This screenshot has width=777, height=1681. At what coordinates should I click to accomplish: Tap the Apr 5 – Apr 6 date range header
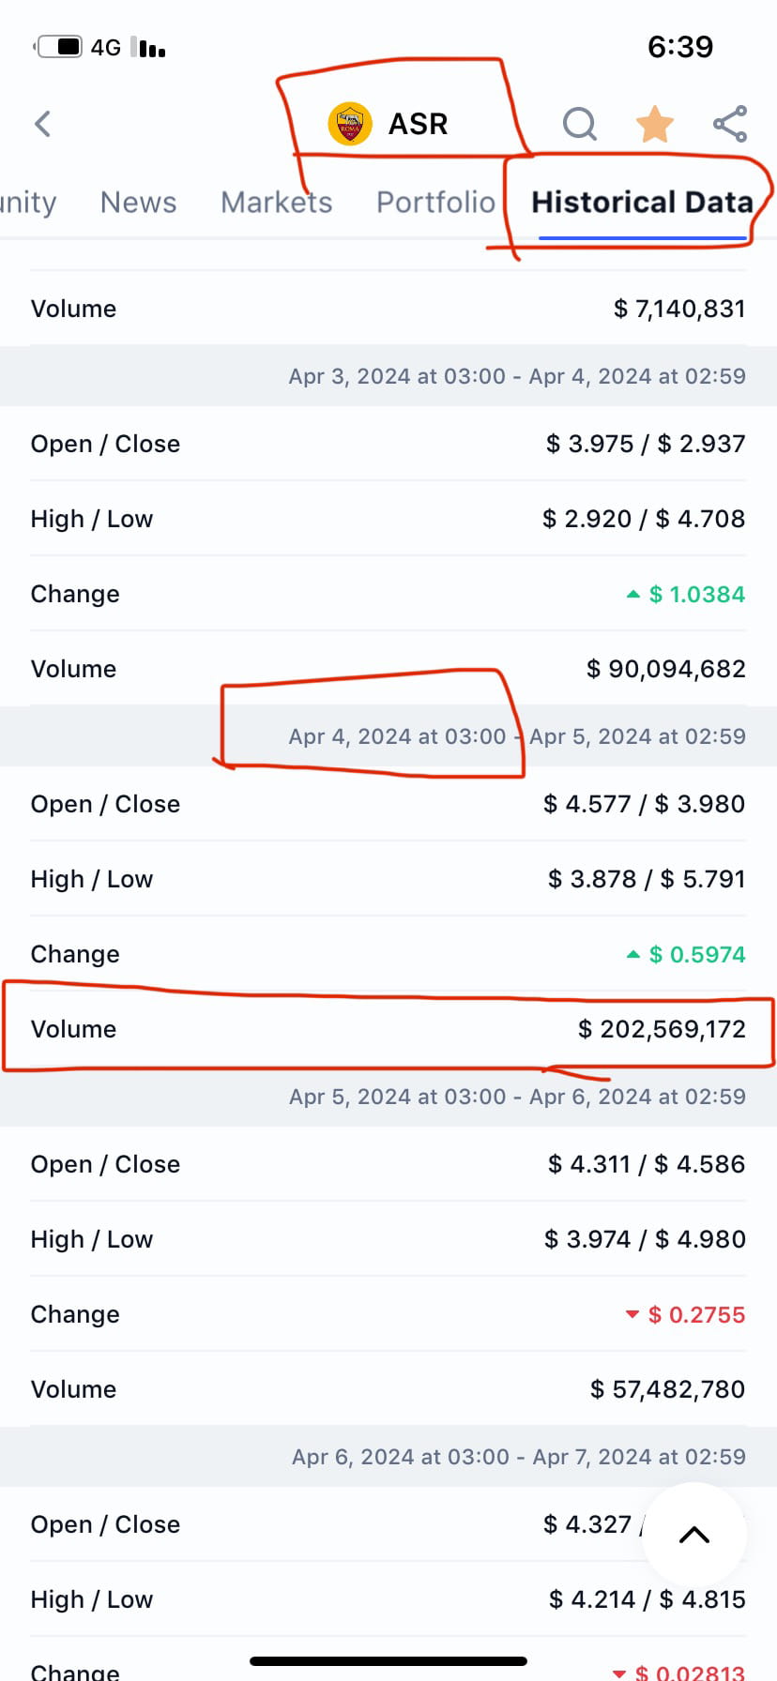(517, 1097)
